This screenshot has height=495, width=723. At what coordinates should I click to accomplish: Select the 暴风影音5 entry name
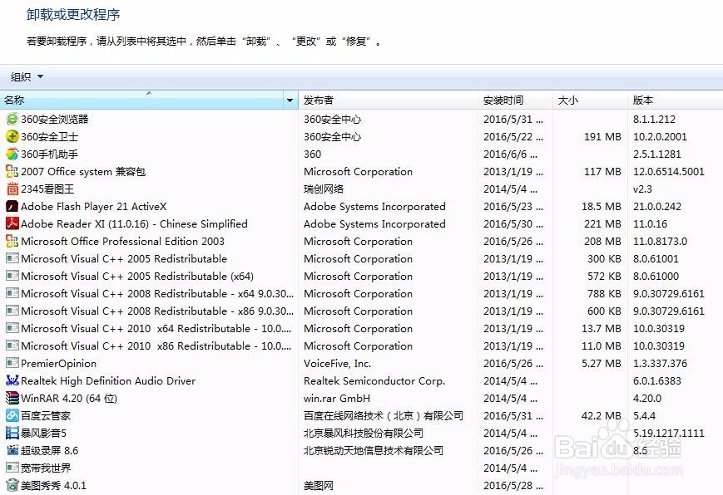[x=43, y=434]
